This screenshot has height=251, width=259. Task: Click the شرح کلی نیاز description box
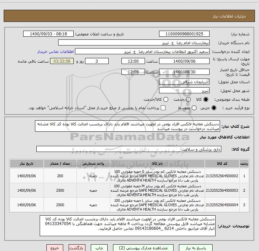(x=127, y=126)
